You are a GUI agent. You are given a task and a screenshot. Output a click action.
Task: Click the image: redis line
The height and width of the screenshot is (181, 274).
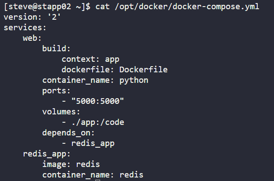coord(71,164)
